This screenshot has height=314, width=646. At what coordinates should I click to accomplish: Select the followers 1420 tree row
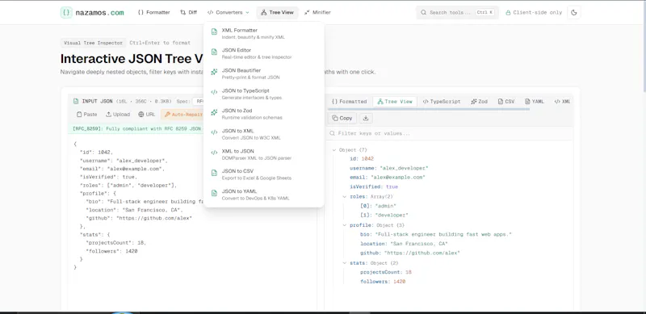[x=383, y=282]
